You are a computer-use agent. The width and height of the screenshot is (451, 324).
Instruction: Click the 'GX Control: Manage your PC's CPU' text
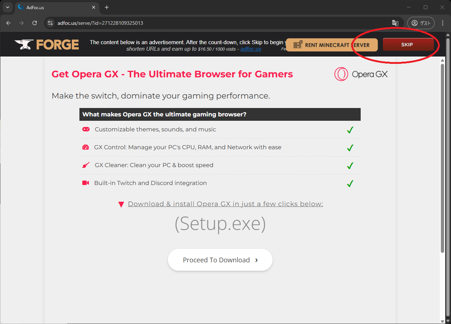point(188,147)
